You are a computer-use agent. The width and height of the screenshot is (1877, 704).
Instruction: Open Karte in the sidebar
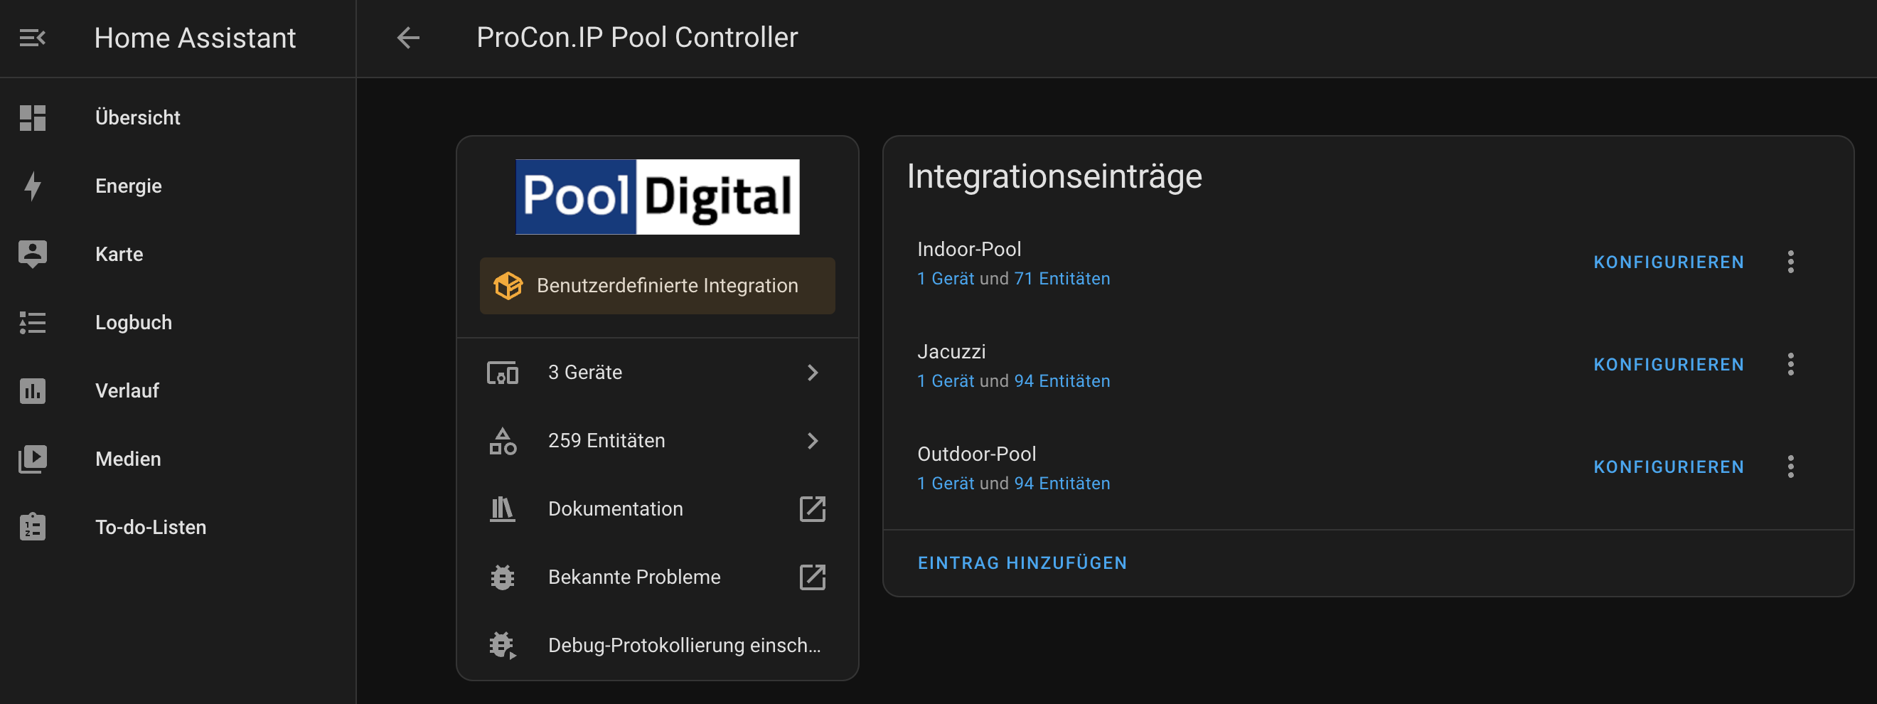click(178, 255)
